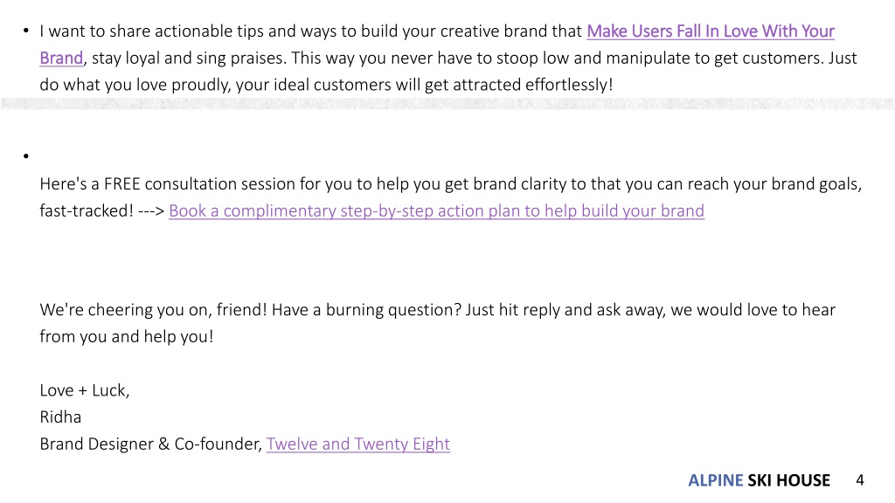The width and height of the screenshot is (895, 503).
Task: Open the 'Book a complimentary step-by-step action plan' link
Action: click(x=437, y=210)
